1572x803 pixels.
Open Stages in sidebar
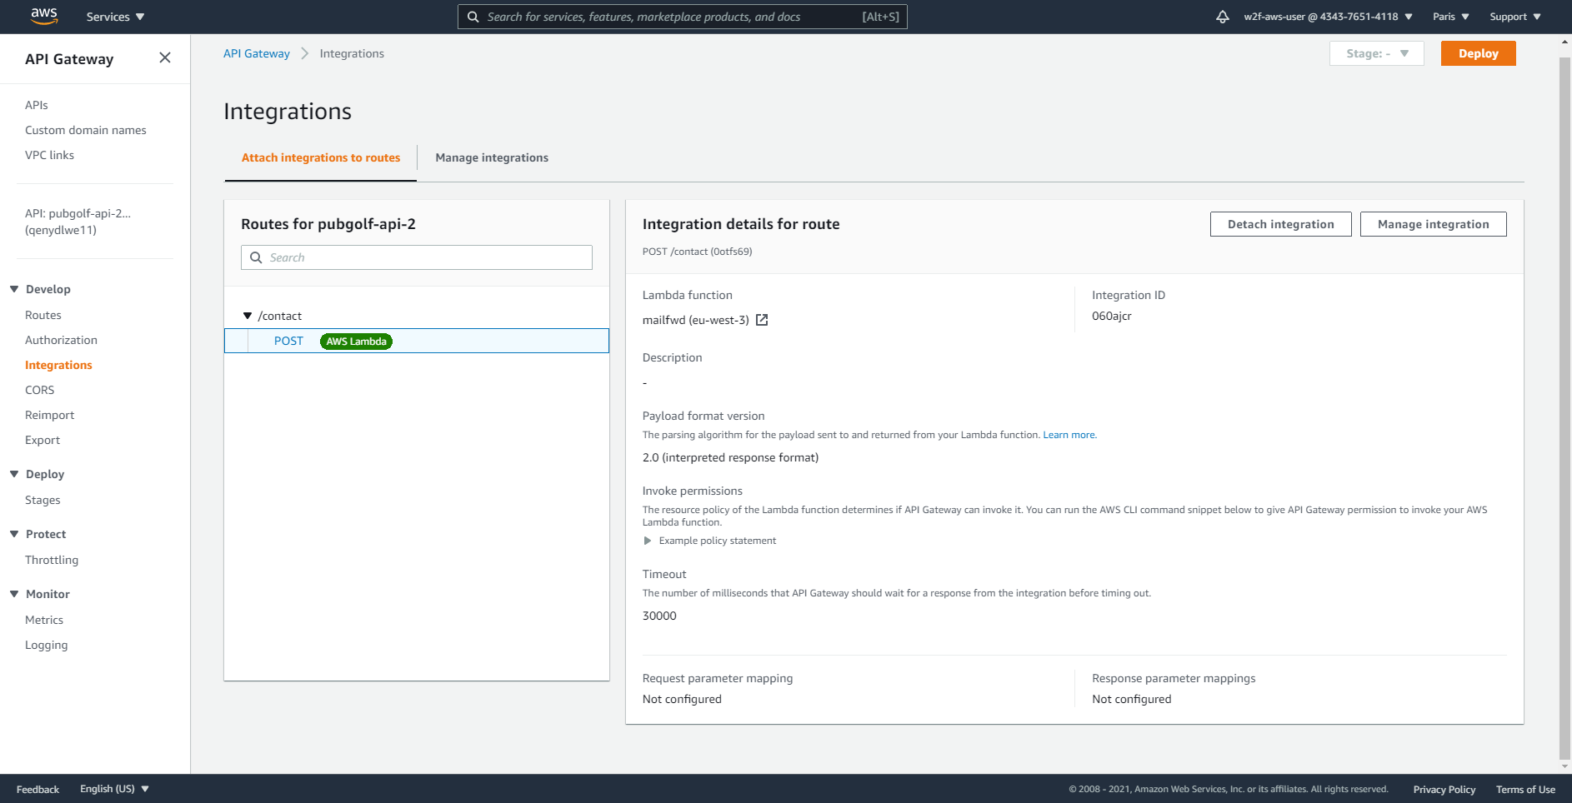[43, 500]
